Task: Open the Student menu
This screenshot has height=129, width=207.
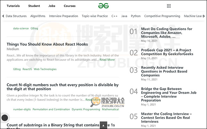Action: (x=34, y=6)
